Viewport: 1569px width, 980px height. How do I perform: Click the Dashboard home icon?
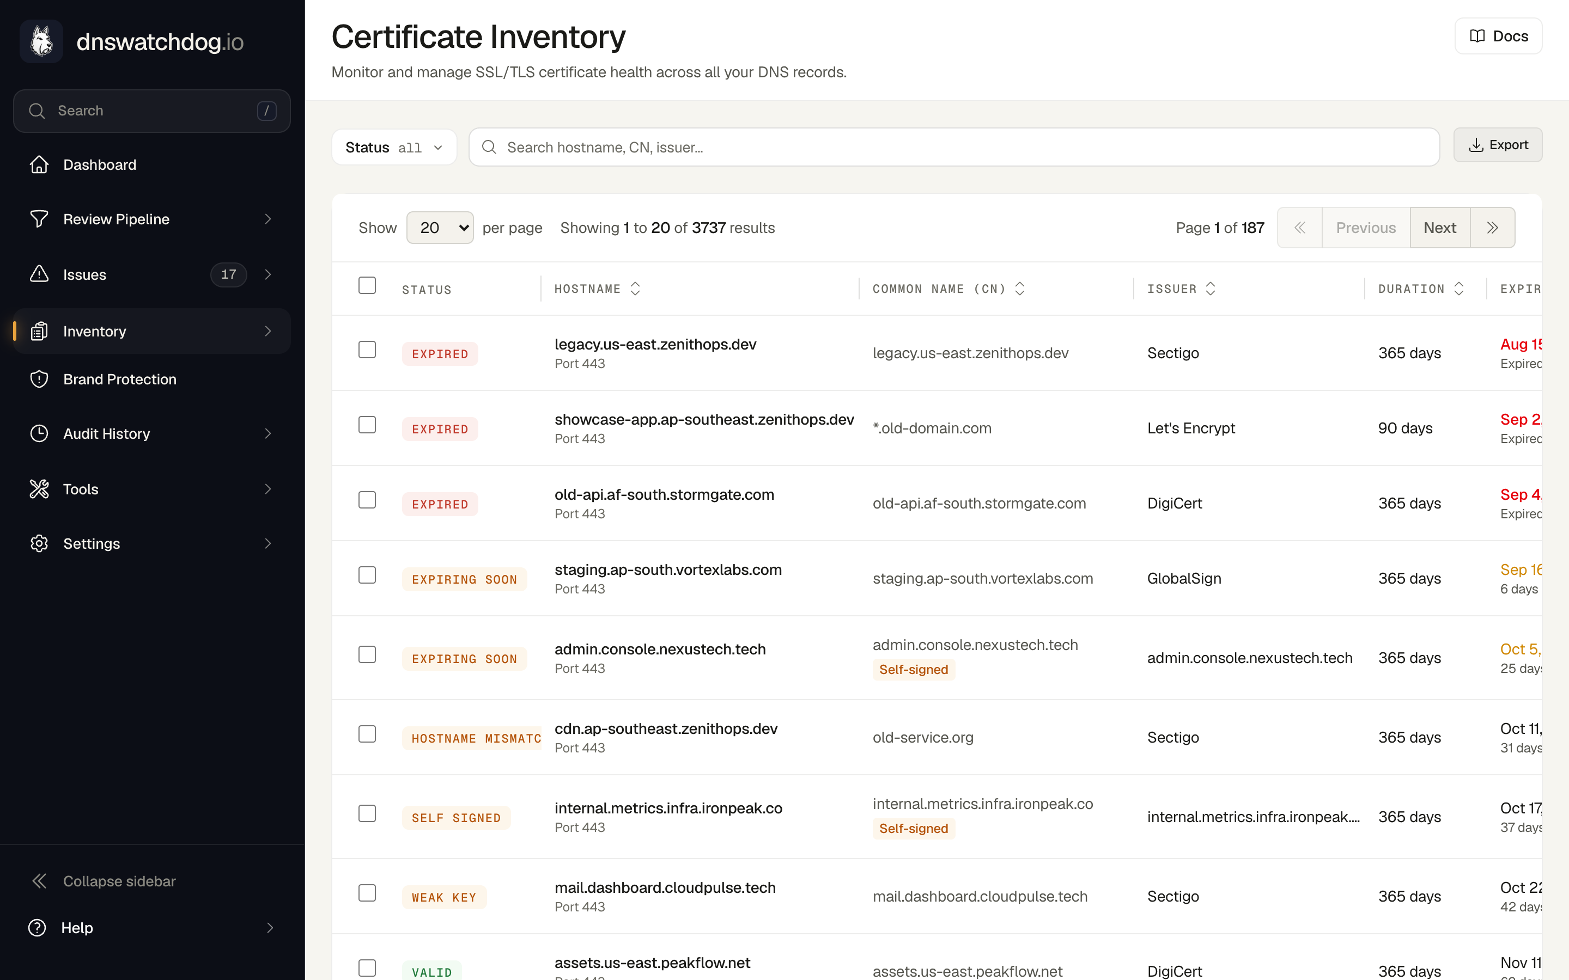point(39,164)
